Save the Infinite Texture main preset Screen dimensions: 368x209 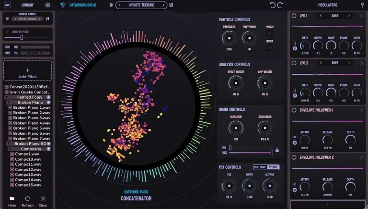pos(171,5)
